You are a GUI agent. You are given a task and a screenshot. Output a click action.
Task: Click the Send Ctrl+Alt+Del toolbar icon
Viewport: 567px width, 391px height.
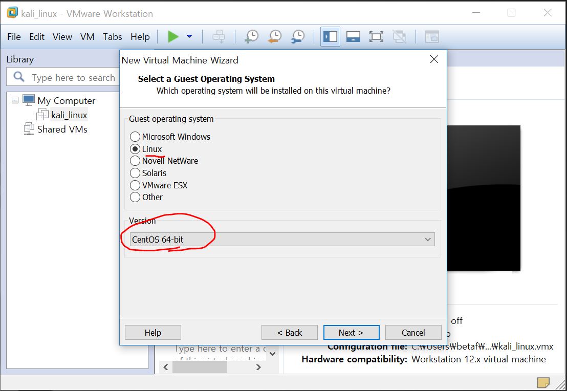pyautogui.click(x=219, y=36)
